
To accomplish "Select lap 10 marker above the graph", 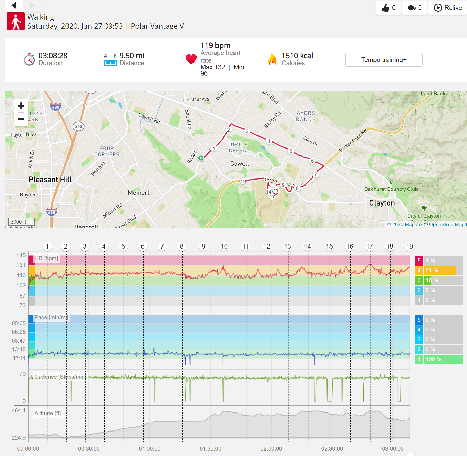I will [x=224, y=246].
